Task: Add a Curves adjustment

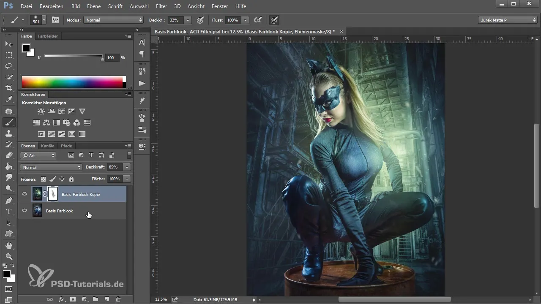Action: (62, 111)
